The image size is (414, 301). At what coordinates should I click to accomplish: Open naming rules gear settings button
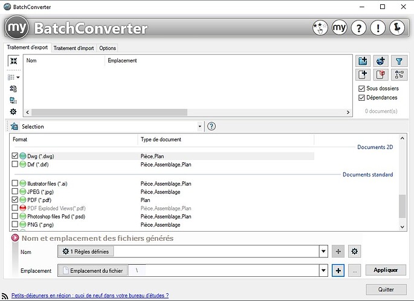tap(355, 252)
